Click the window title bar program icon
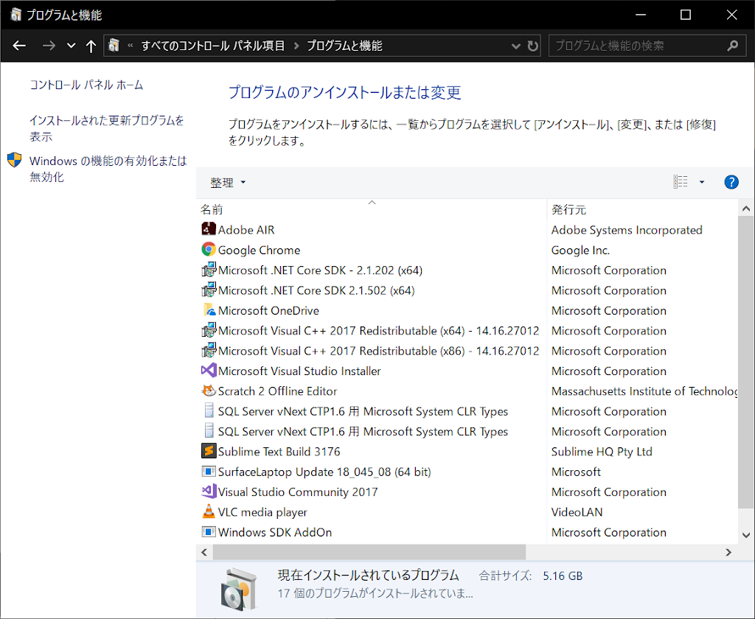755x619 pixels. click(16, 15)
